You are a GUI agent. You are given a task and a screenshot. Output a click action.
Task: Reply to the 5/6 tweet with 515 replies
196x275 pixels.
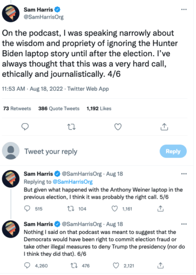click(x=27, y=208)
